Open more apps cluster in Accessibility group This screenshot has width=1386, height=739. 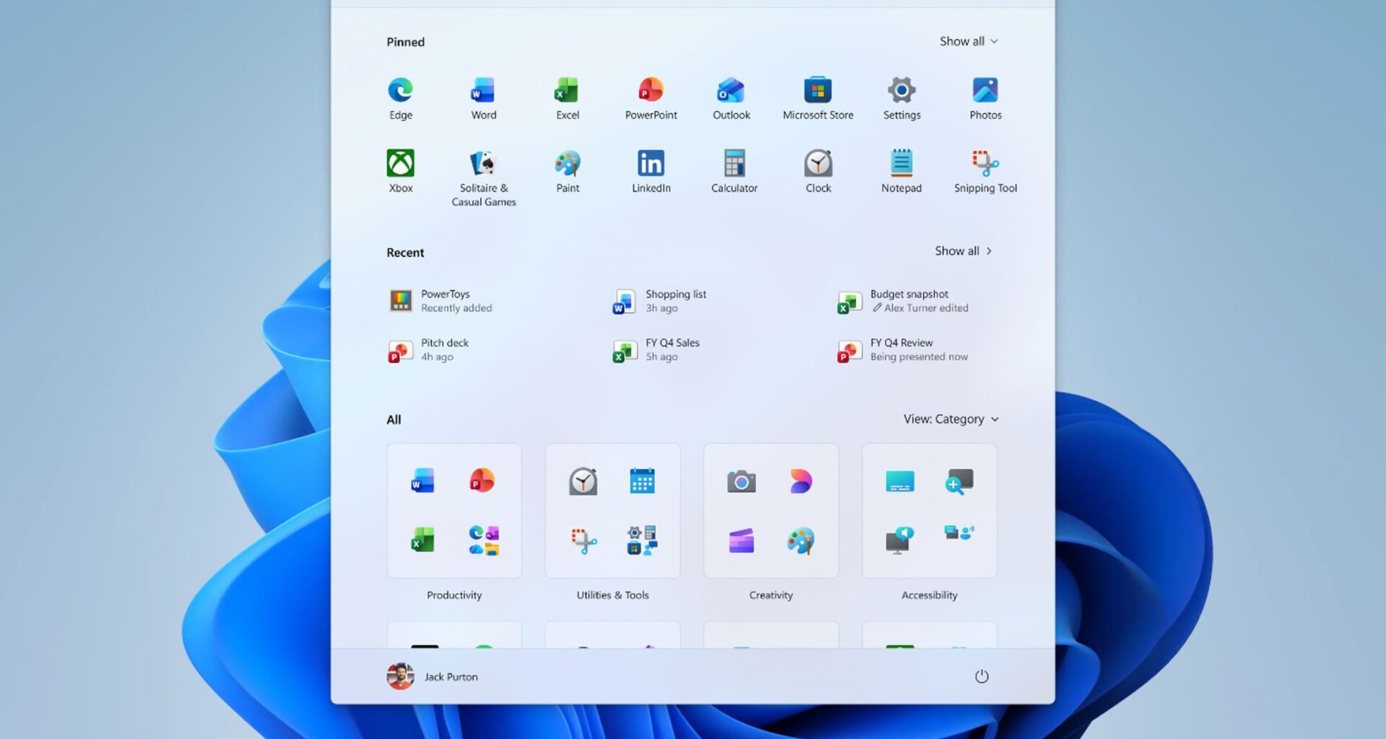(x=959, y=533)
